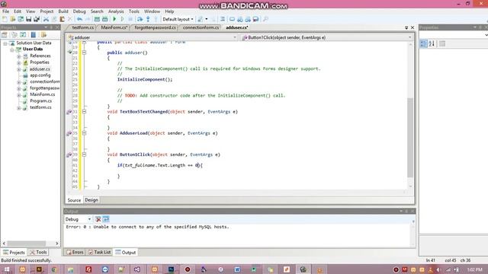
Task: Click the Paste clipboard icon
Action: (x=62, y=19)
